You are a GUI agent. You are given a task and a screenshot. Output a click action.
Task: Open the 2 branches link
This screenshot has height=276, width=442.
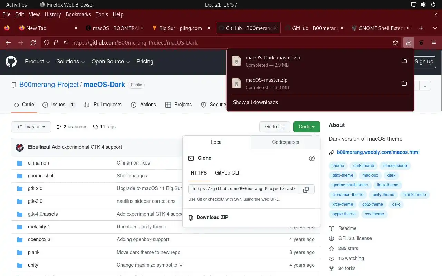coord(72,127)
